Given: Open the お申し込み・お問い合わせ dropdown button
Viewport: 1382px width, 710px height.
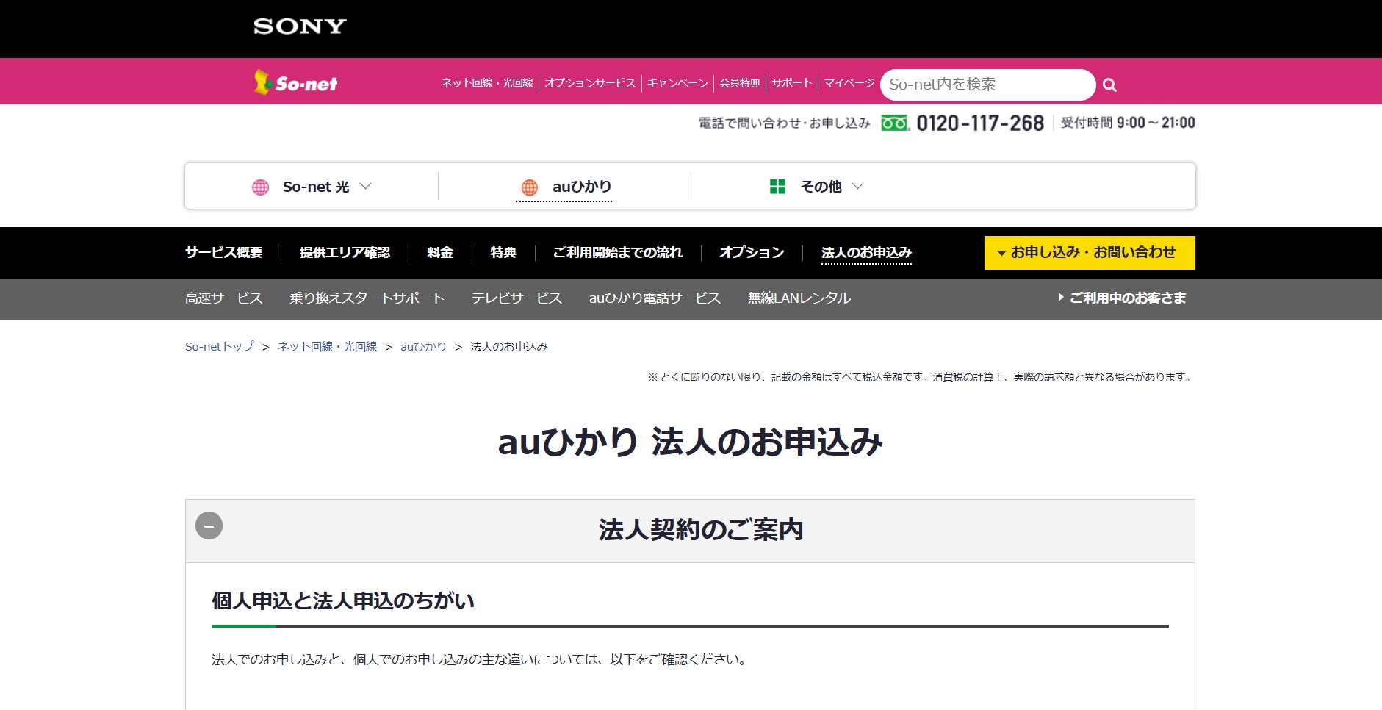Looking at the screenshot, I should 1090,252.
